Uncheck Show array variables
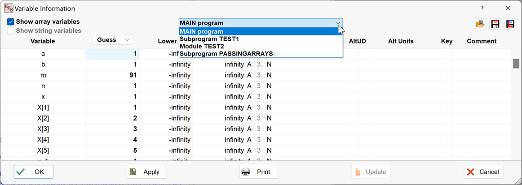The width and height of the screenshot is (522, 185). (10, 22)
